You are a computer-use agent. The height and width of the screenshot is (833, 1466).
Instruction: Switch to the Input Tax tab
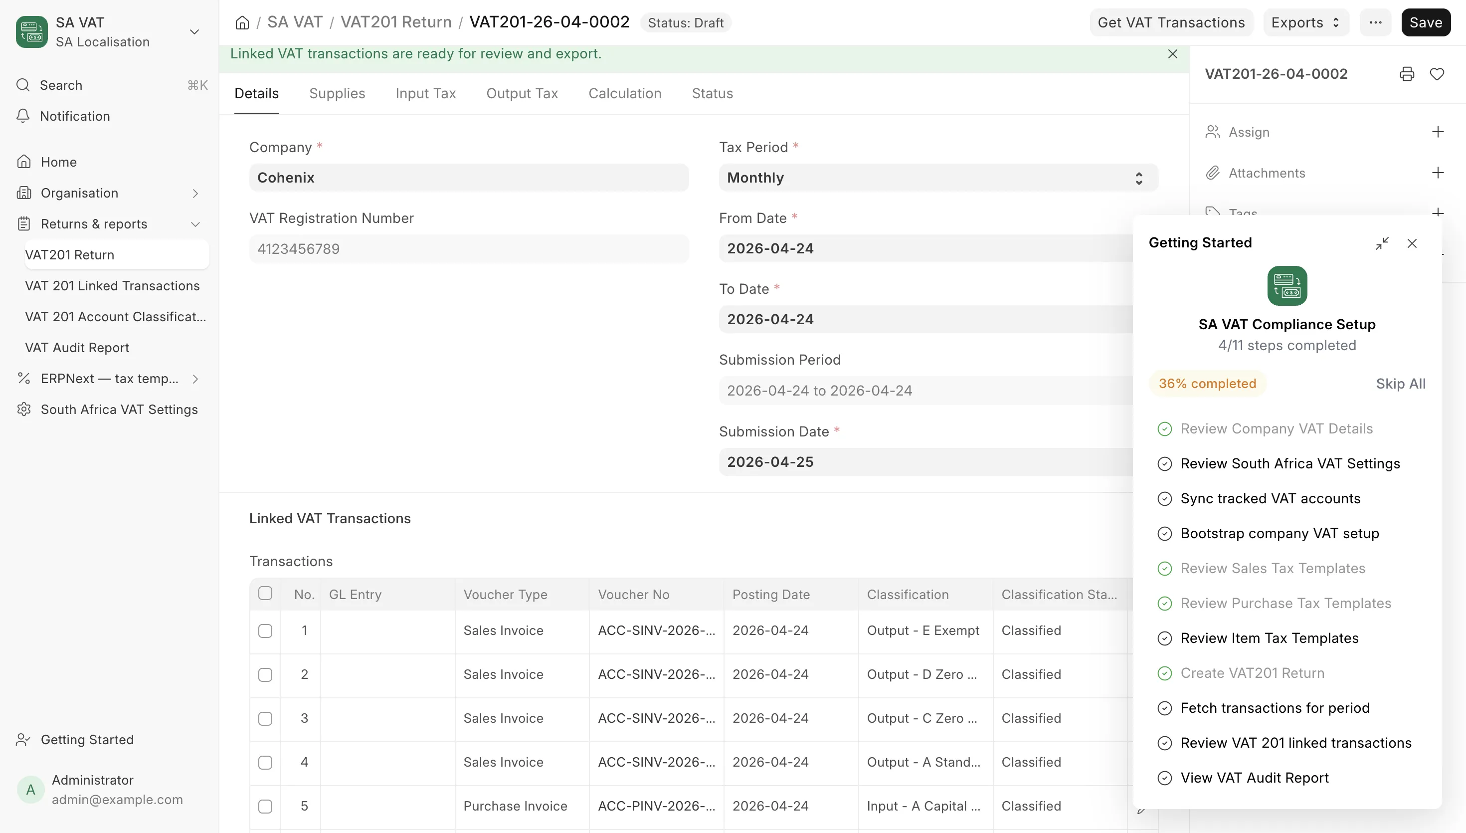pos(426,94)
